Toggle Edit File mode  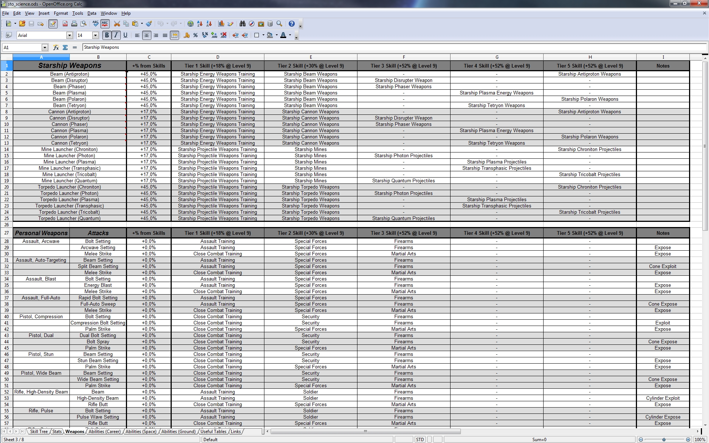tap(53, 24)
